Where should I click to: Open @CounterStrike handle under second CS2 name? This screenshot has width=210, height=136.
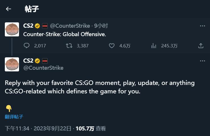click(x=43, y=68)
